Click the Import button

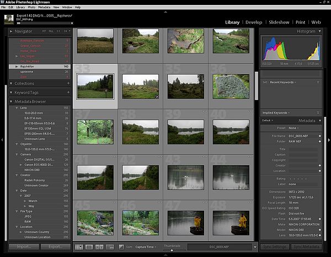[23, 247]
